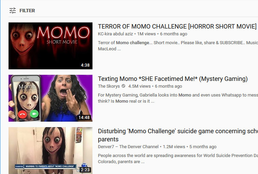Screen dimensions: 258x174
Task: Open the MOMO Short Movie thumbnail
Action: click(x=51, y=46)
